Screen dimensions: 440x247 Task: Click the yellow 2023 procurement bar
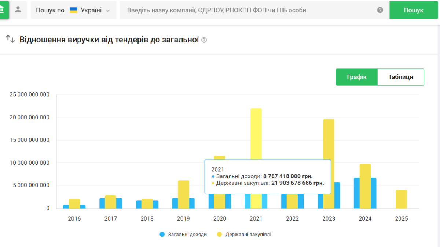(x=329, y=146)
